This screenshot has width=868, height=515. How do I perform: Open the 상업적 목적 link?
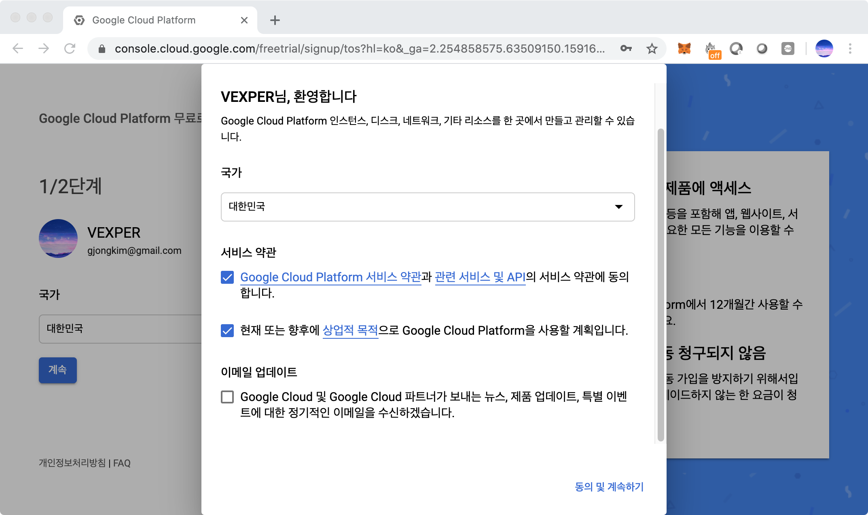coord(350,331)
